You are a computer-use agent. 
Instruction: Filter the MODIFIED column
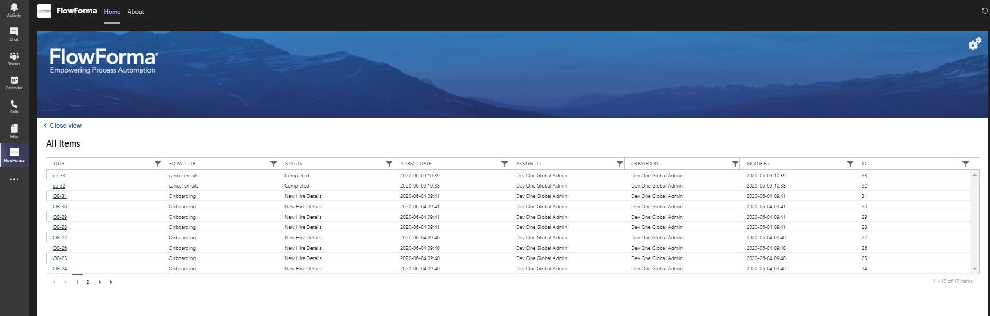tap(850, 164)
